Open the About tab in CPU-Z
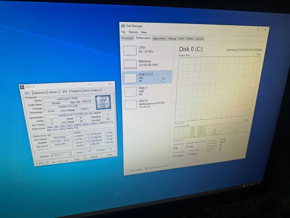The height and width of the screenshot is (218, 290). point(96,90)
